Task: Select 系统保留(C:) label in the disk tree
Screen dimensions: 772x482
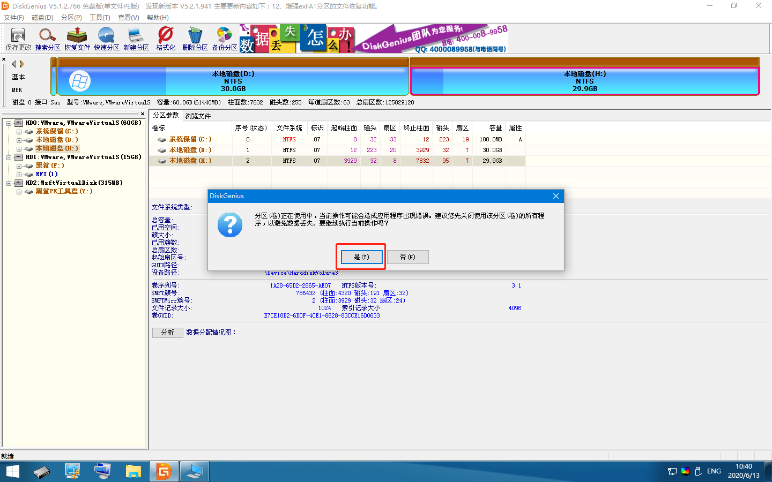Action: [x=57, y=131]
